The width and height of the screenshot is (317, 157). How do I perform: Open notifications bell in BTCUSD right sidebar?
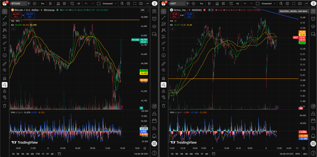click(154, 136)
